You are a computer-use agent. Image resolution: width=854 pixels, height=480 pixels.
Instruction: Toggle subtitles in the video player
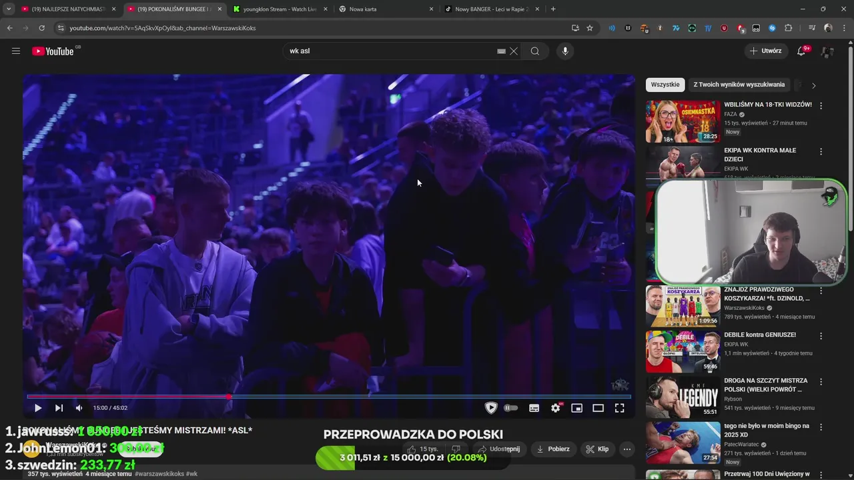tap(534, 408)
